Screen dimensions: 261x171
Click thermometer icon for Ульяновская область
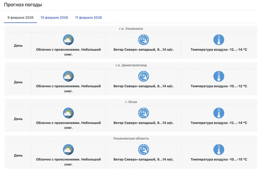(x=219, y=150)
